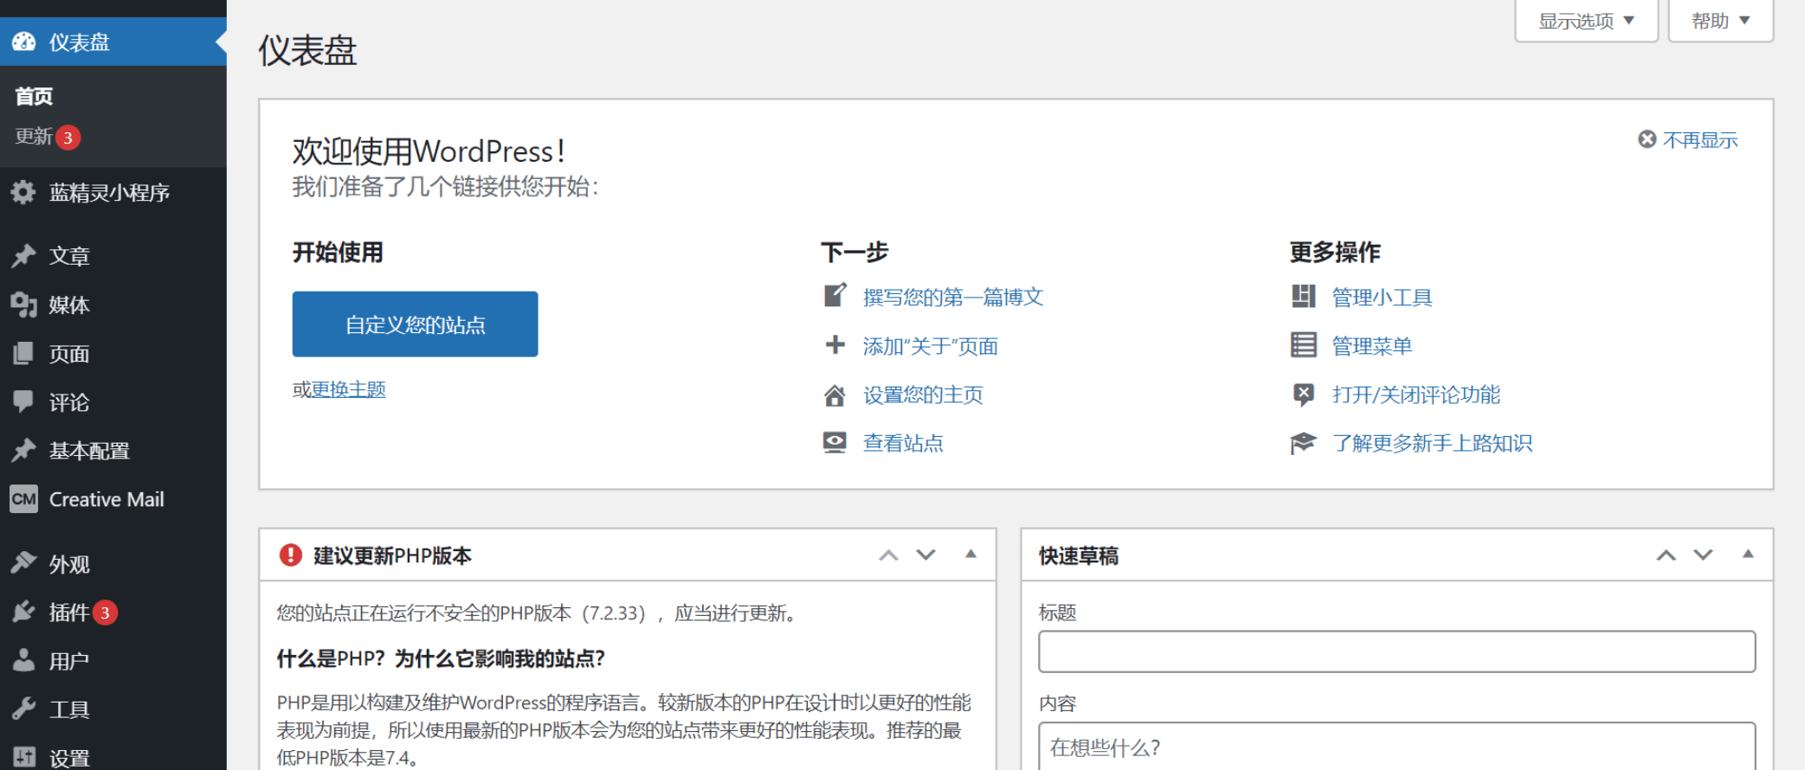Click the paintbrush icon beside 外观

(23, 563)
